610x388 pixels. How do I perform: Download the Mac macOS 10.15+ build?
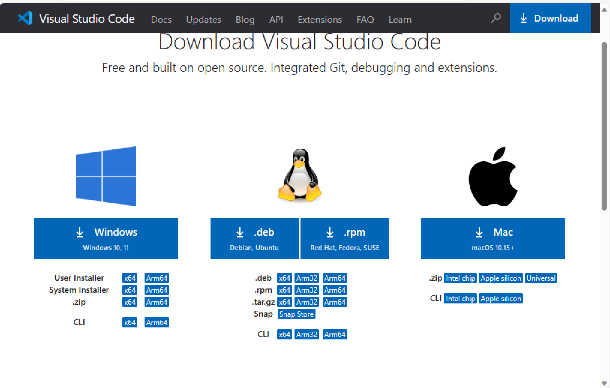point(493,239)
